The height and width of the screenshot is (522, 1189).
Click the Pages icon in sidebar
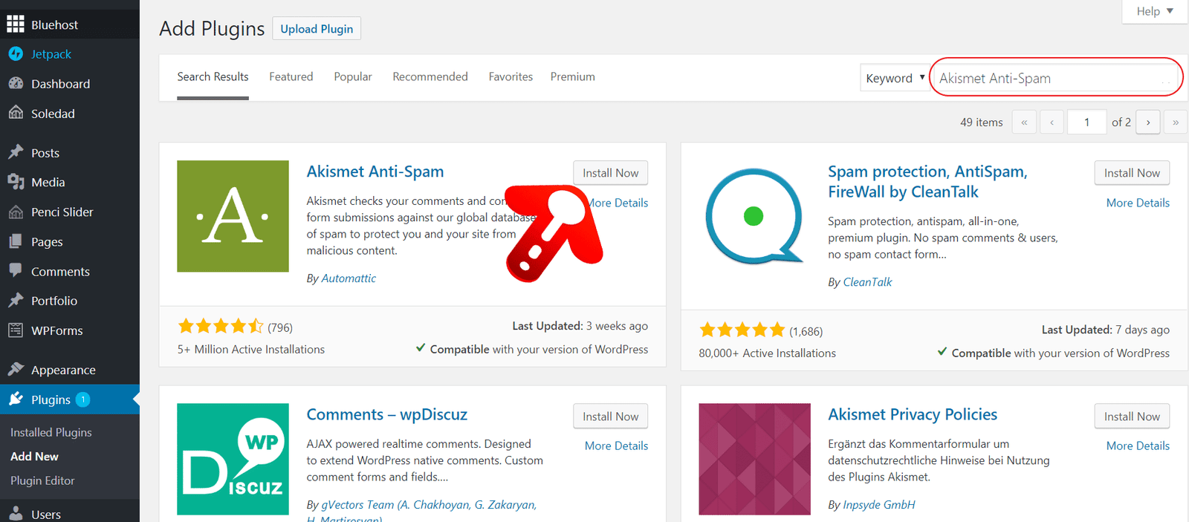point(16,241)
